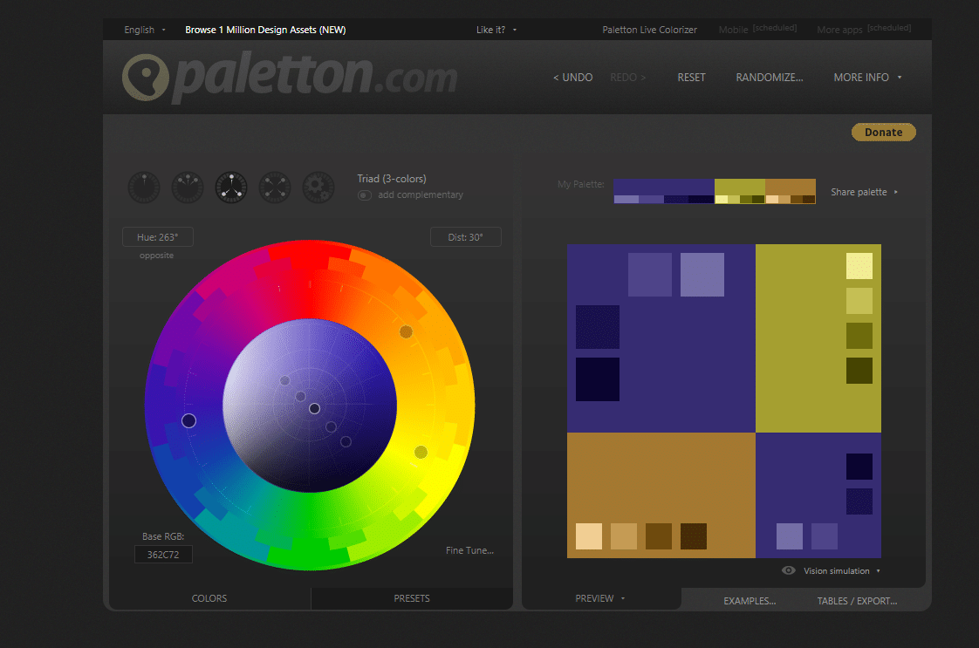Select the Tetrad color scheme icon
Screen dimensions: 979x648
(275, 188)
